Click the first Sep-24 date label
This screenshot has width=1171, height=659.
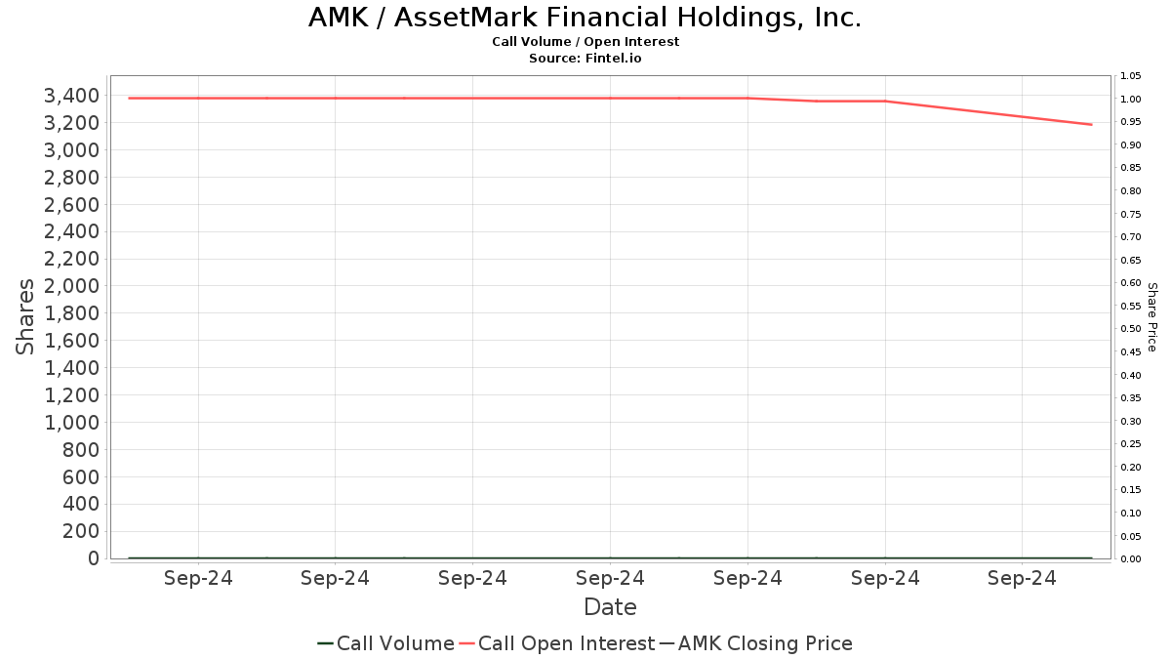tap(198, 578)
